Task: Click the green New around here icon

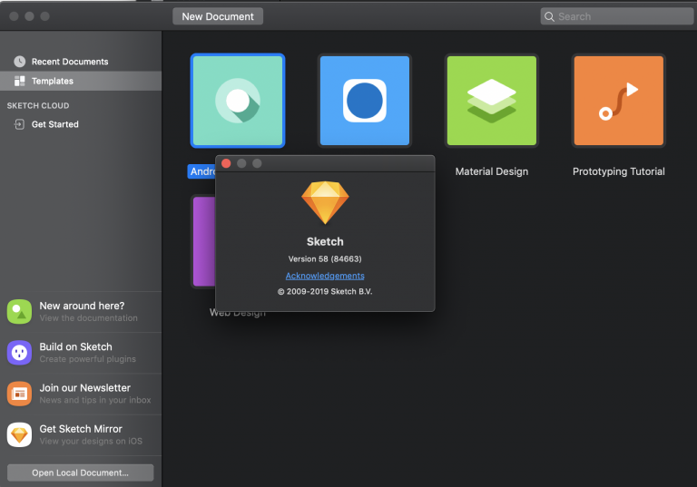Action: coord(19,311)
